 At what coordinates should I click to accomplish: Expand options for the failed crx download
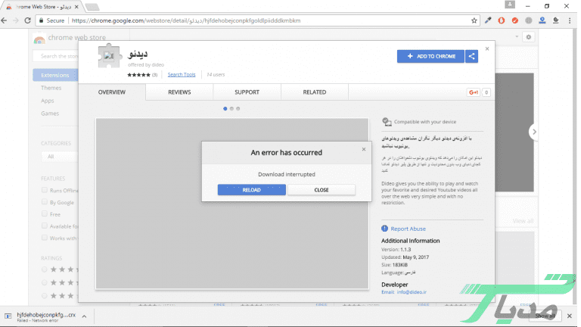click(x=84, y=316)
